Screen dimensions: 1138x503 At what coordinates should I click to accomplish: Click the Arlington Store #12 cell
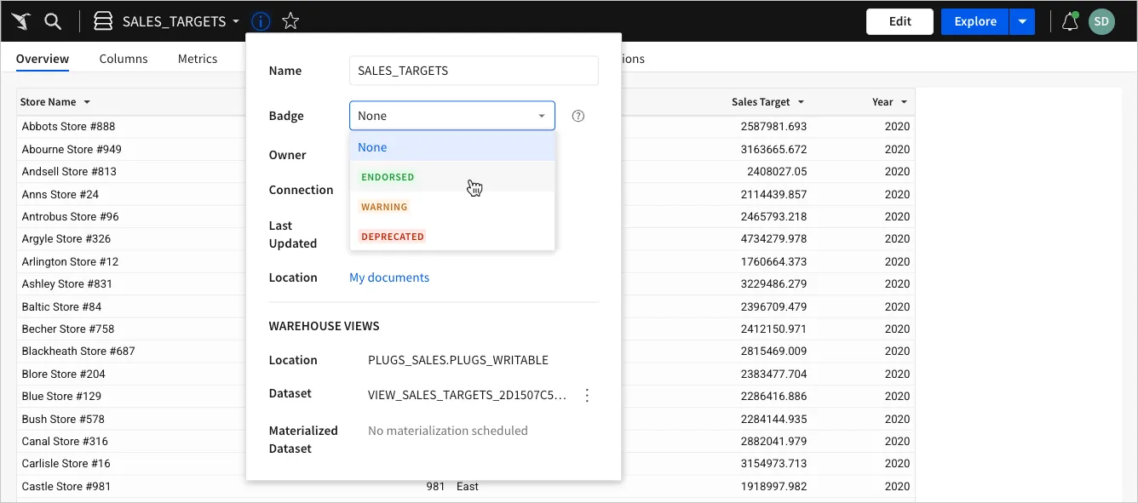(70, 261)
